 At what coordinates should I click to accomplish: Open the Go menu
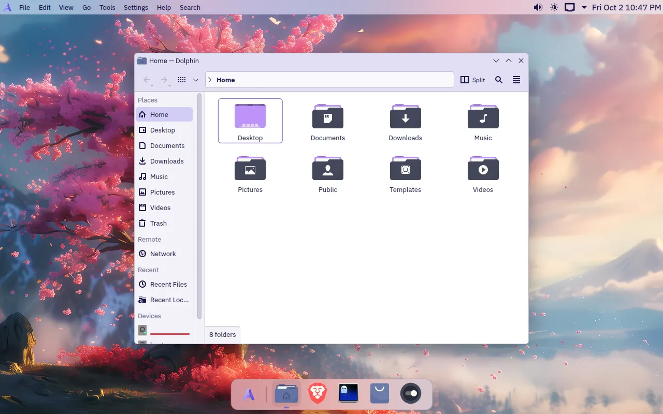87,7
